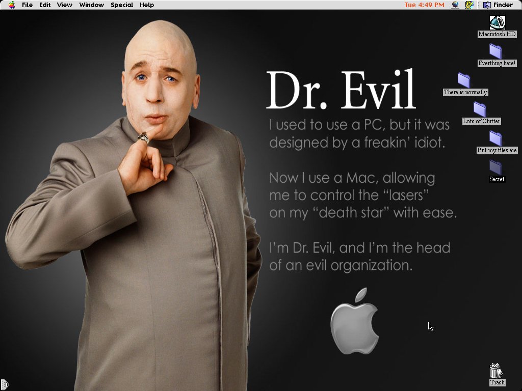522x391 pixels.
Task: Select the Macintosh HD drive icon
Action: 497,22
